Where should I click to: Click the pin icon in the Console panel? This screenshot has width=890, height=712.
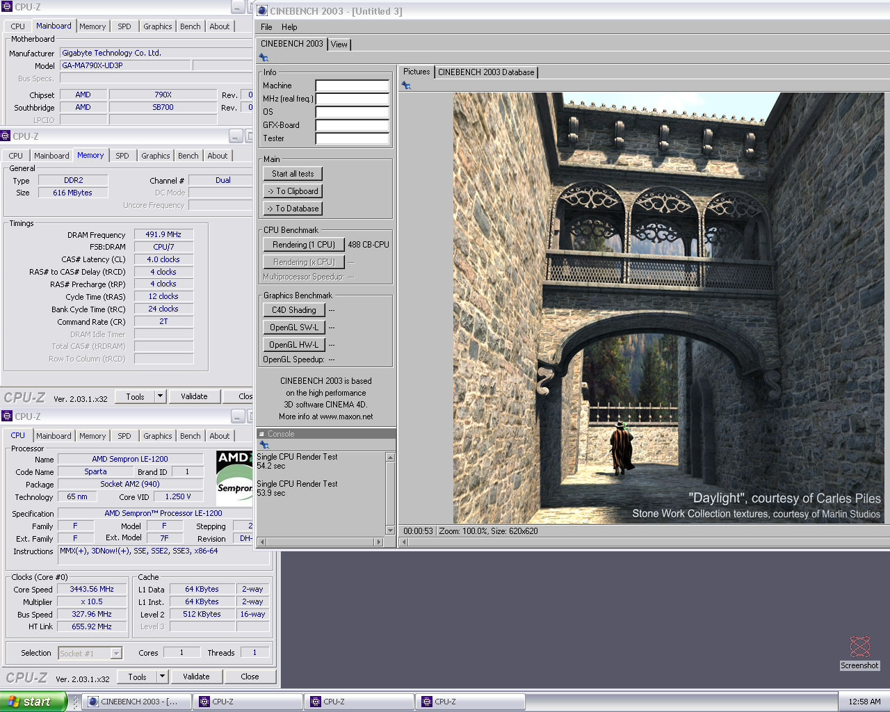coord(264,444)
